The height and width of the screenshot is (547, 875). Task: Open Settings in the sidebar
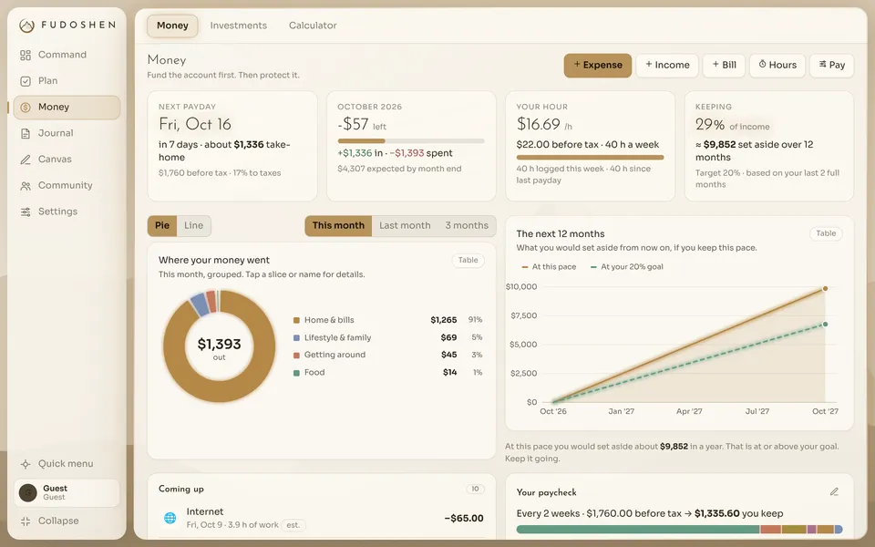click(x=67, y=212)
